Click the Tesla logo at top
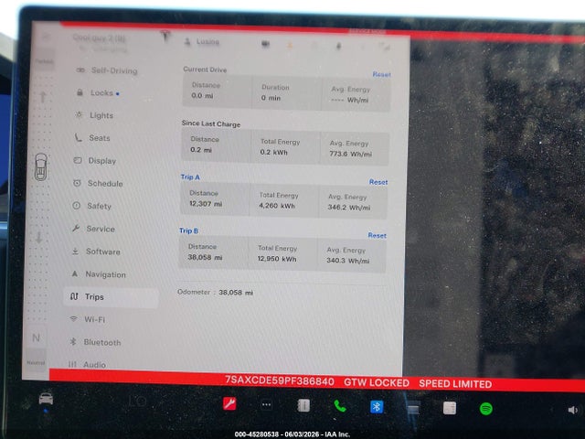 (x=165, y=37)
